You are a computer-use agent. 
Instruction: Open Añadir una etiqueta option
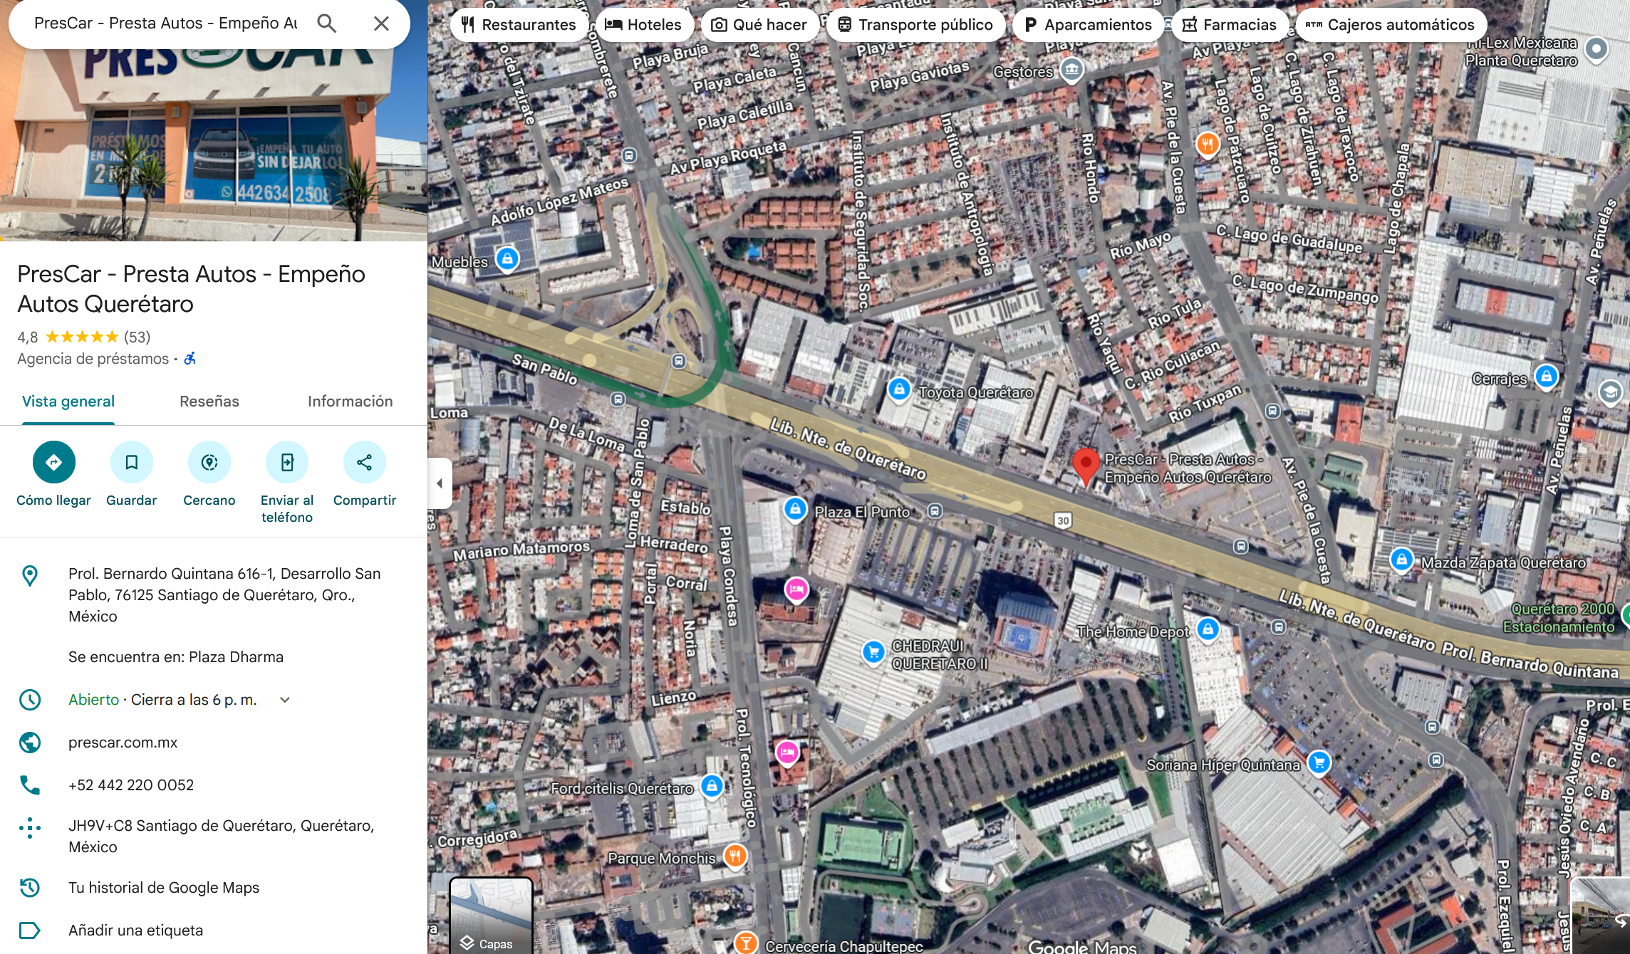coord(135,931)
